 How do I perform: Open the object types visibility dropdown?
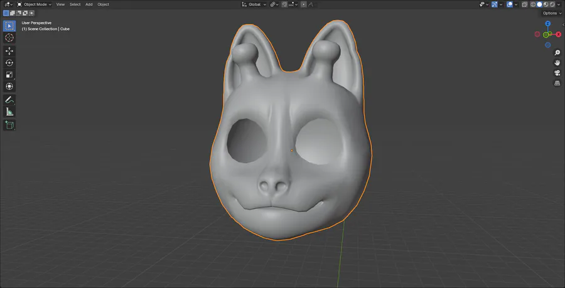point(484,4)
